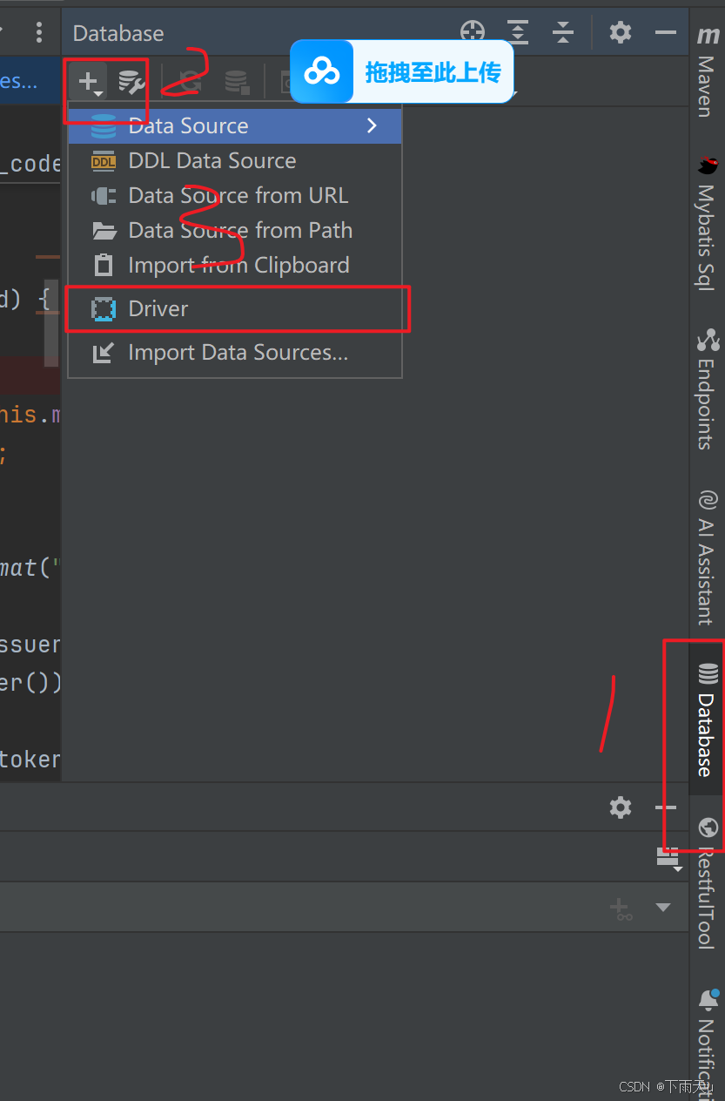Screen dimensions: 725x1101
Task: Click the greyed add-watch plus glasses icon
Action: pos(621,908)
